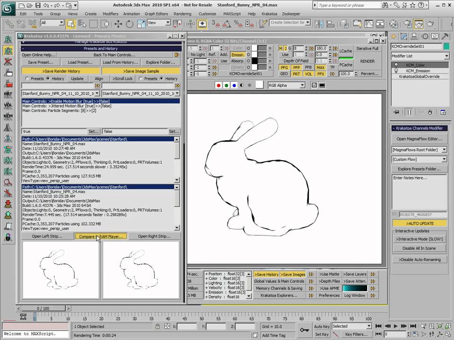Click the EX icon in Krakatoa sidebar
Image resolution: width=454 pixels, height=340 pixels.
(8, 171)
